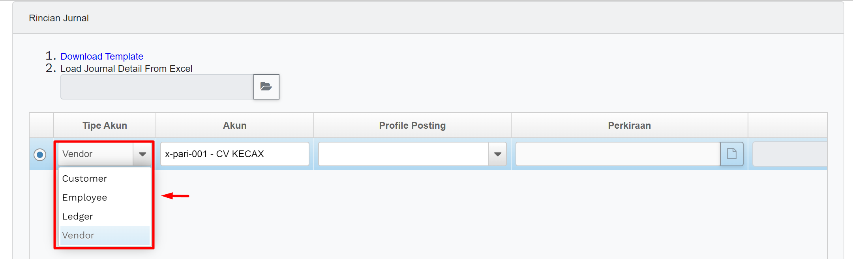The width and height of the screenshot is (853, 259).
Task: Open the Download Template link
Action: coord(102,56)
